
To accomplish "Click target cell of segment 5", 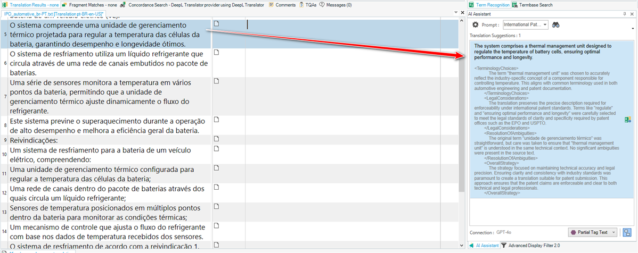I will click(341, 34).
